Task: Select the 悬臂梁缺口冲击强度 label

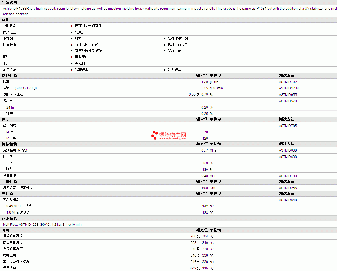Action: coord(18,187)
